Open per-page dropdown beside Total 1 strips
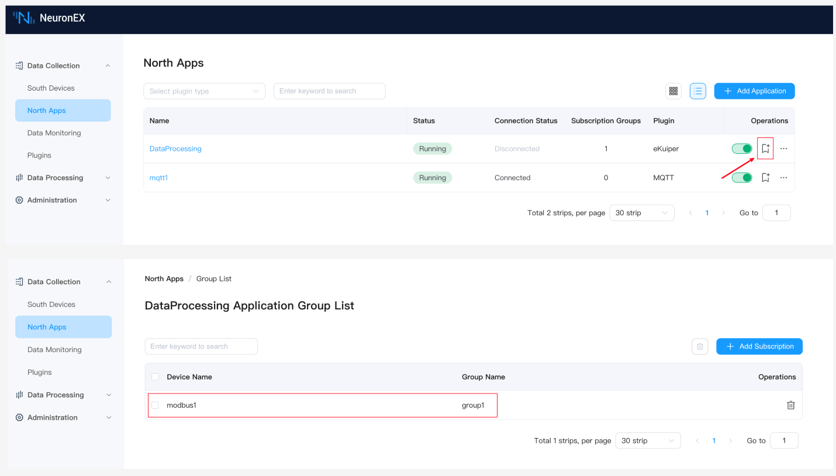The image size is (836, 476). [x=648, y=441]
